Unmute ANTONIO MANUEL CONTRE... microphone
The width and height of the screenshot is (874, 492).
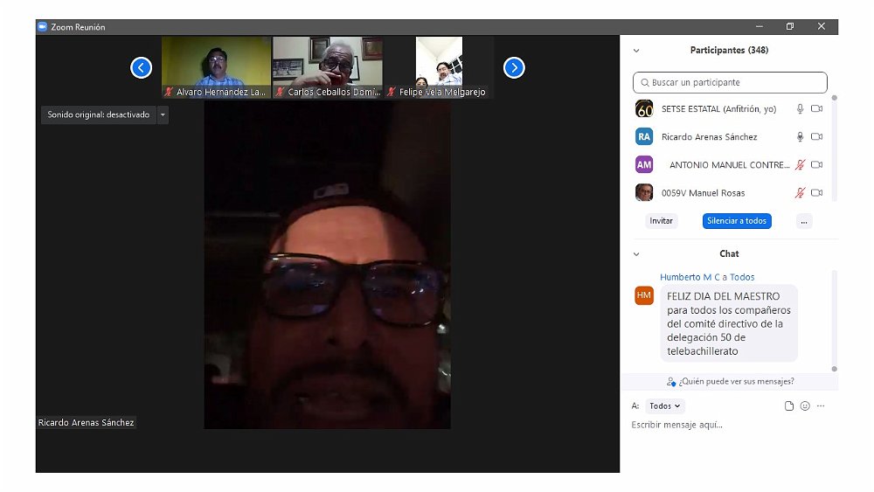(800, 165)
